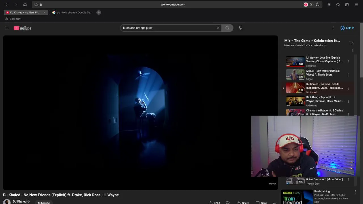Close the Mix playlist panel
The height and width of the screenshot is (204, 363).
click(352, 42)
